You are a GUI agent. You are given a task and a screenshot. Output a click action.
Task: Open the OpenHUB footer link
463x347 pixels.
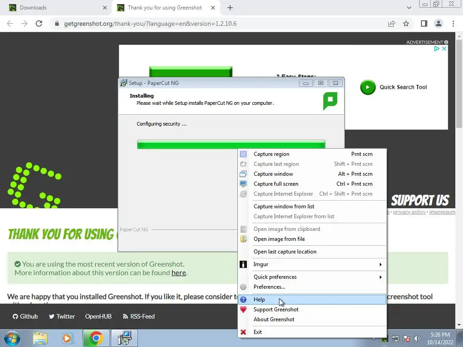point(98,316)
